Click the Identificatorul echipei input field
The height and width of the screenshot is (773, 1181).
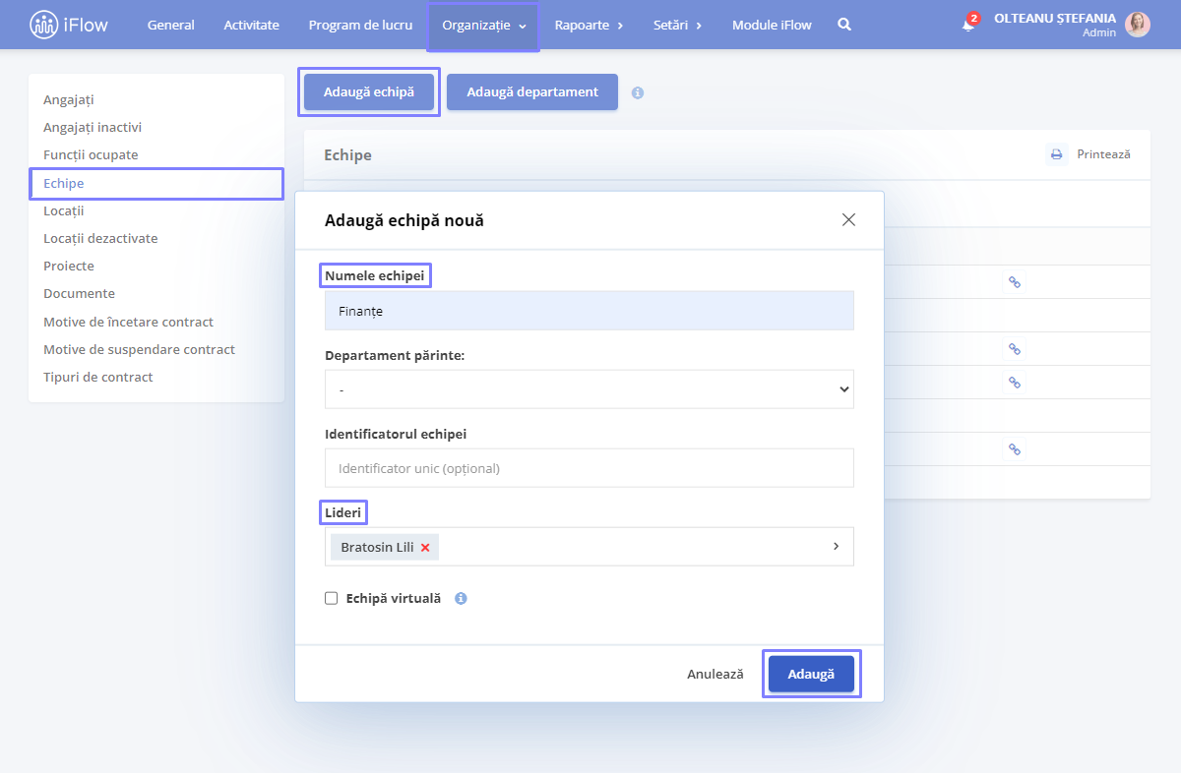click(x=590, y=468)
